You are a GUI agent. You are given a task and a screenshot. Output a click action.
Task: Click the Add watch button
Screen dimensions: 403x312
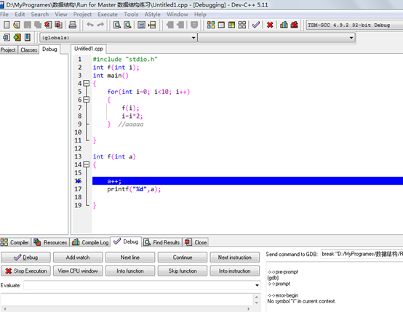(78, 257)
